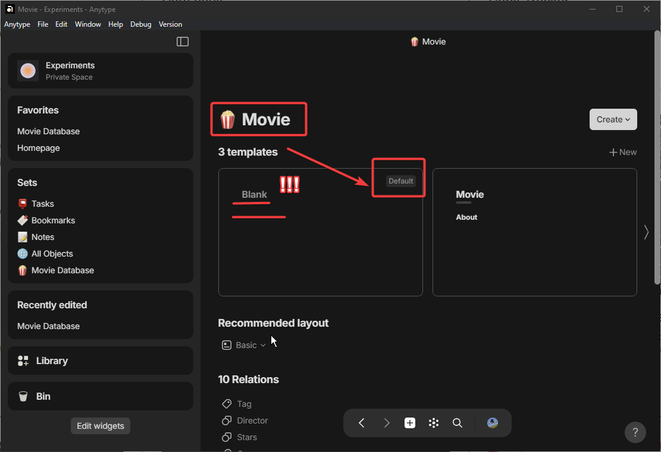
Task: Click the Bookmarks set icon
Action: coord(23,220)
